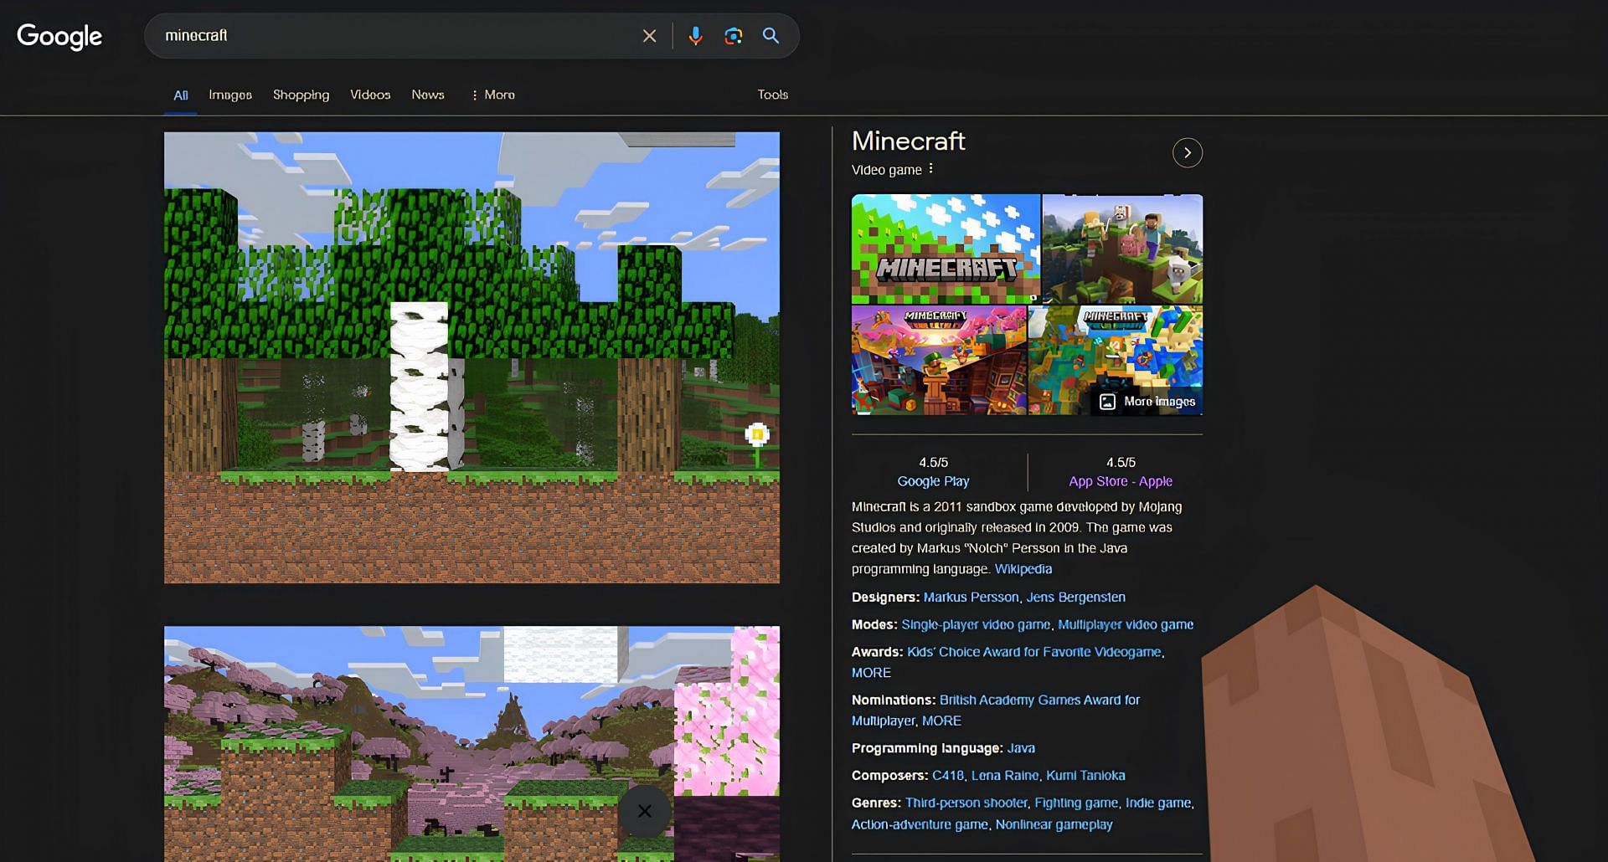Switch to the Images tab
This screenshot has width=1608, height=862.
[x=230, y=95]
